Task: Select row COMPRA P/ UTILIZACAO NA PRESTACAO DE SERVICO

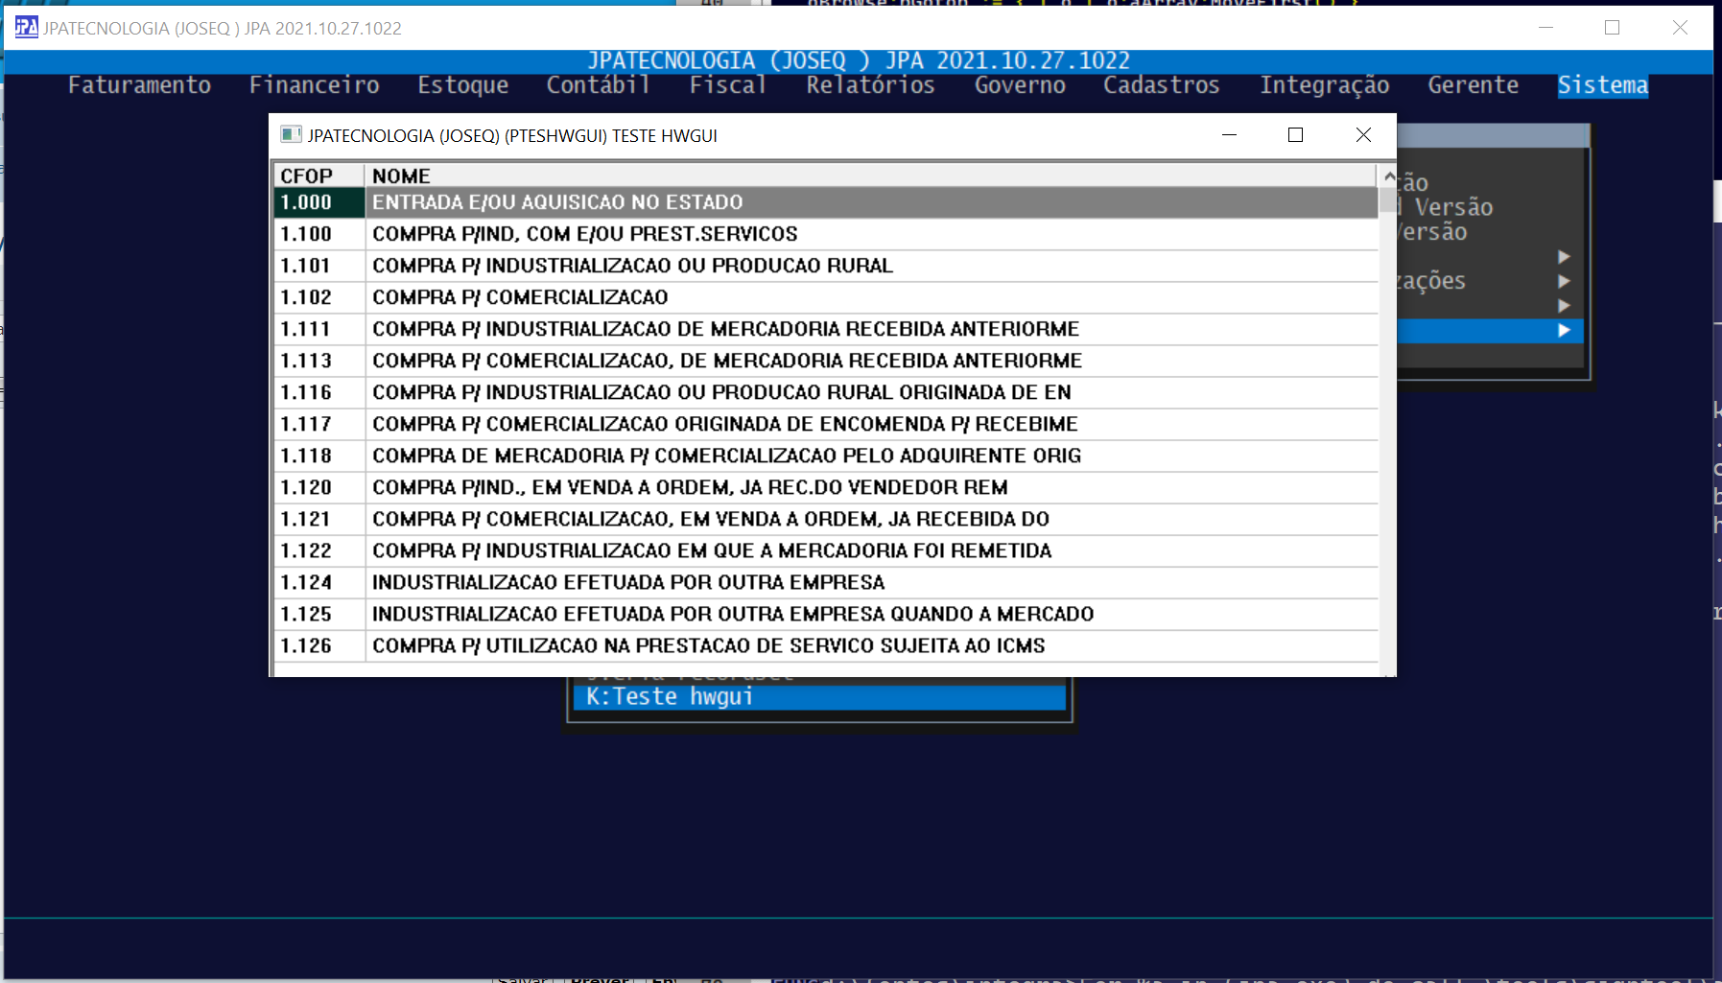Action: pyautogui.click(x=826, y=645)
